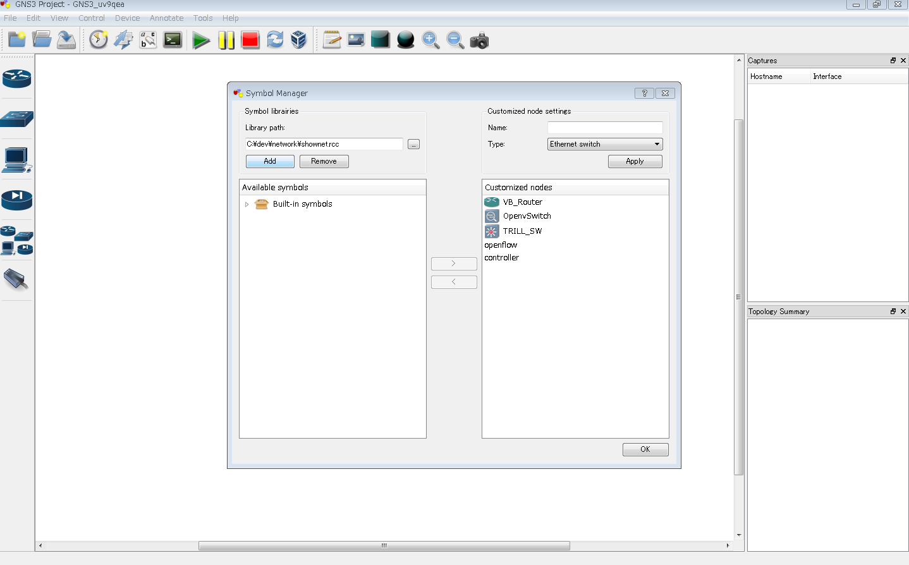Take a topology screenshot with the camera icon
The height and width of the screenshot is (565, 909).
[479, 40]
